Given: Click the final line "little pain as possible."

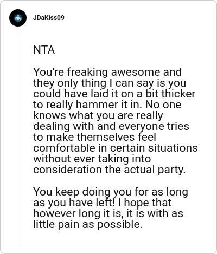Looking at the screenshot, I should tap(88, 225).
